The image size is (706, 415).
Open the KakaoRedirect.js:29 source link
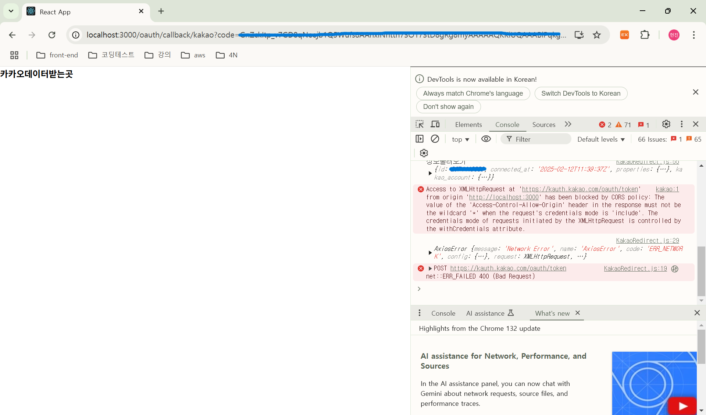pos(648,241)
